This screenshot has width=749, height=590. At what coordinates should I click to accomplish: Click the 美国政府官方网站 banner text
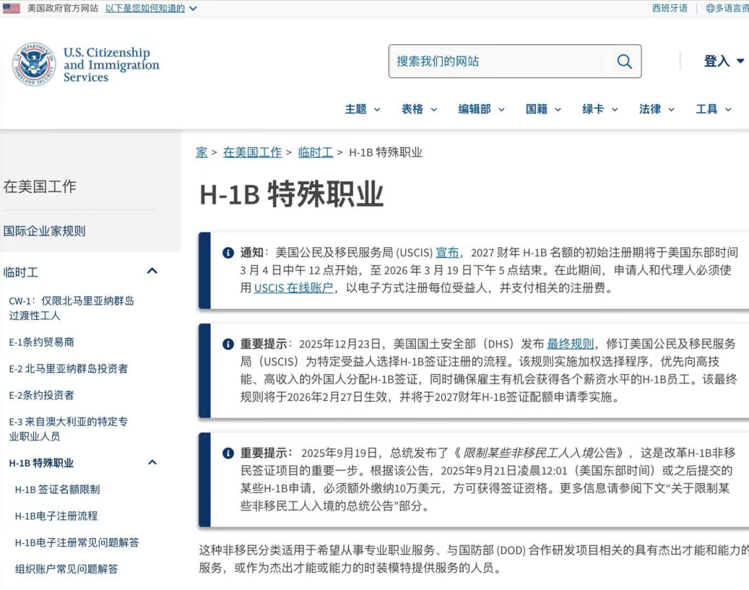coord(62,8)
